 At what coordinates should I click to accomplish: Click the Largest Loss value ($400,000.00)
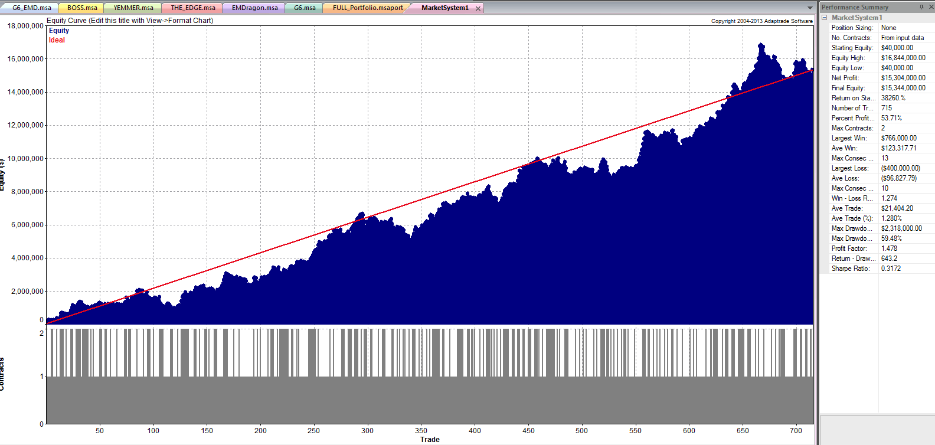pos(901,168)
